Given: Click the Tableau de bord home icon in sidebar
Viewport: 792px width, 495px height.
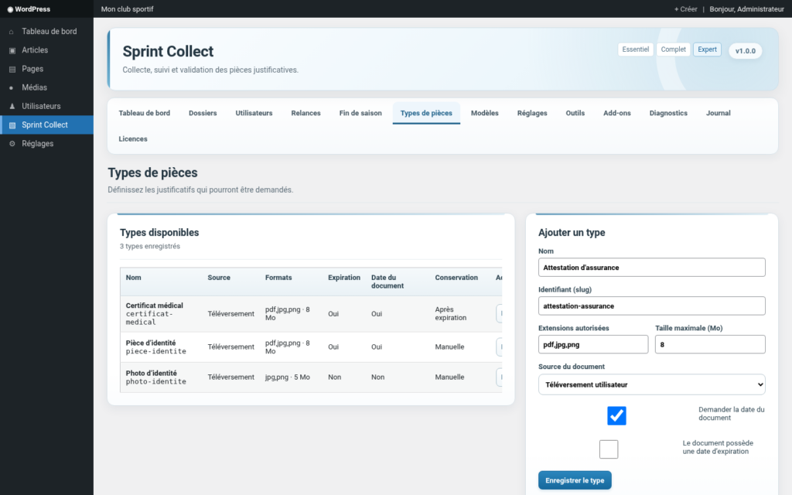Looking at the screenshot, I should coord(12,31).
